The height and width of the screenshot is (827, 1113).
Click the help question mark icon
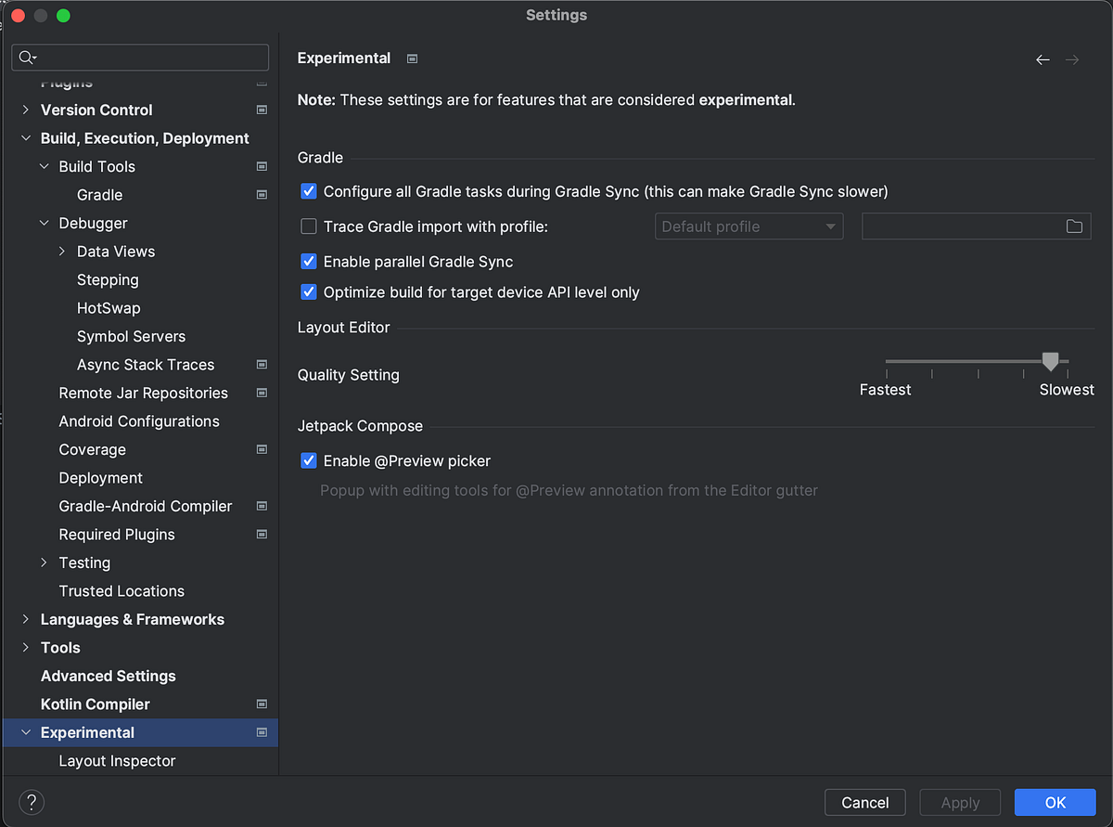pyautogui.click(x=32, y=802)
